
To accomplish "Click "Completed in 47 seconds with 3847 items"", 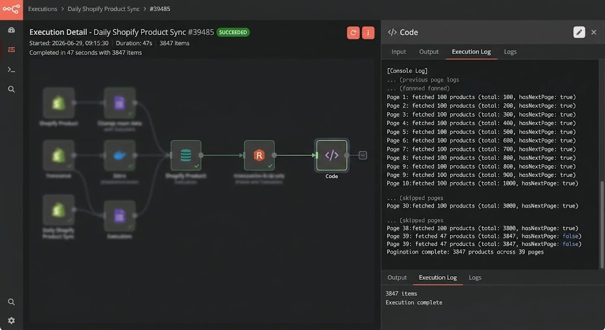I will 86,53.
